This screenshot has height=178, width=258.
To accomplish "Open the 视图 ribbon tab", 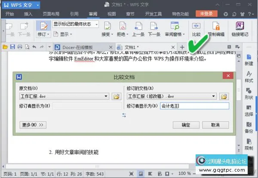I will coord(111,14).
